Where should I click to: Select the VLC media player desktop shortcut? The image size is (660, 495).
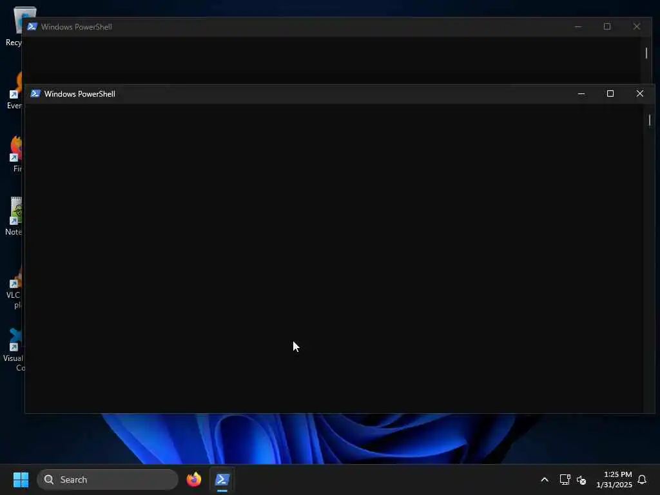point(14,288)
